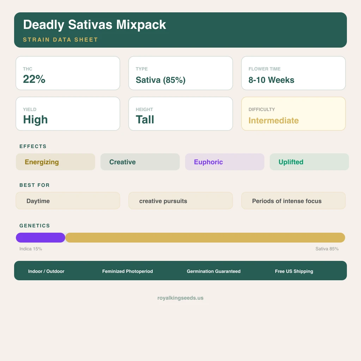Screen dimensions: 361x361
Task: Click the EFFECTS section heading
Action: (x=33, y=146)
